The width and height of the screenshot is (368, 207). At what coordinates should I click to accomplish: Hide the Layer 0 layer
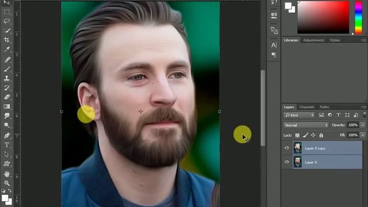pos(286,162)
